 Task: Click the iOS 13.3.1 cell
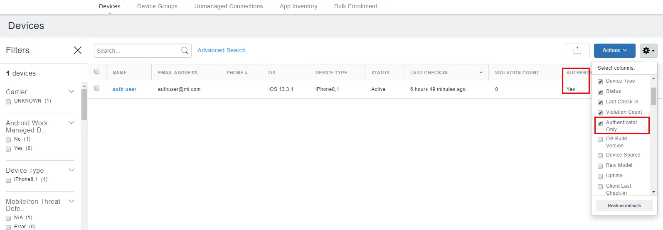281,89
